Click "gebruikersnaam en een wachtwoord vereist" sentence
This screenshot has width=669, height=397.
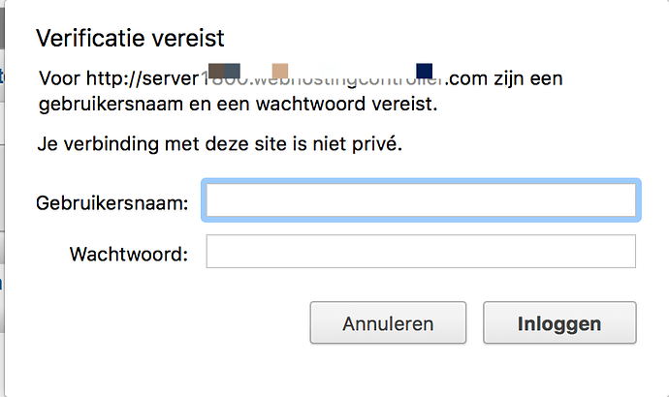click(x=238, y=102)
